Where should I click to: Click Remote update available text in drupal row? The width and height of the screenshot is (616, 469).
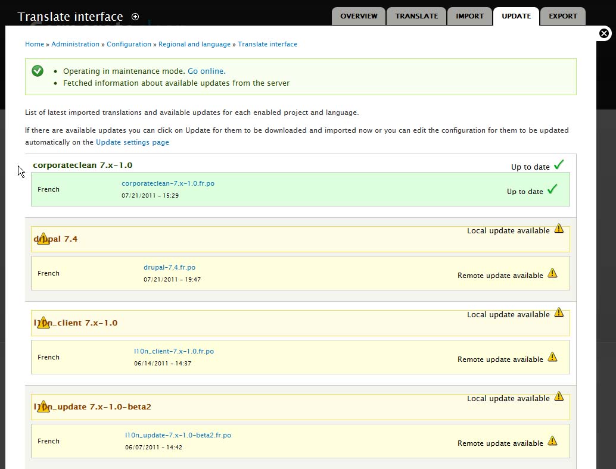click(500, 276)
